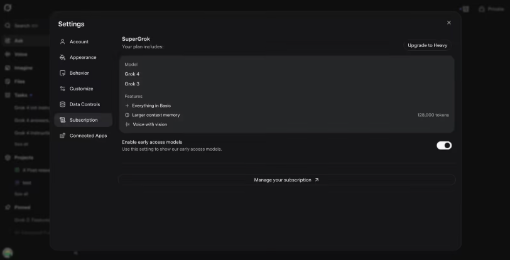The width and height of the screenshot is (510, 260).
Task: Open Data Controls settings
Action: pyautogui.click(x=84, y=104)
